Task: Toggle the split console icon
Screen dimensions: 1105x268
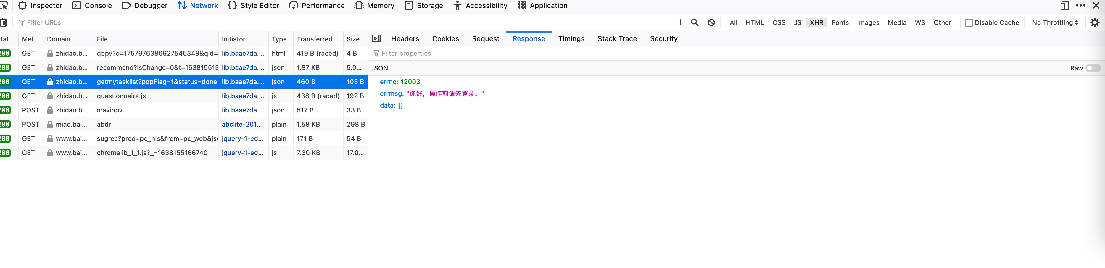Action: tap(377, 38)
